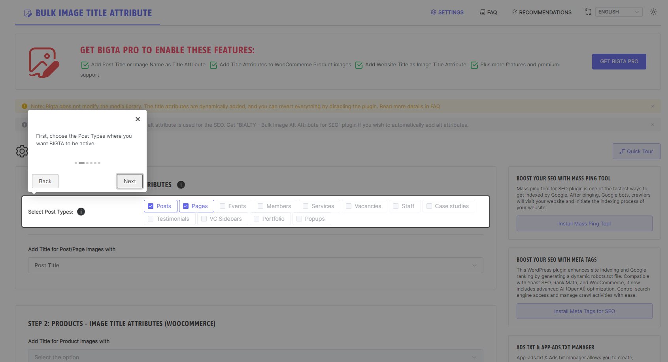Dismiss the gray alt attribute notice
The height and width of the screenshot is (362, 668).
pyautogui.click(x=653, y=125)
